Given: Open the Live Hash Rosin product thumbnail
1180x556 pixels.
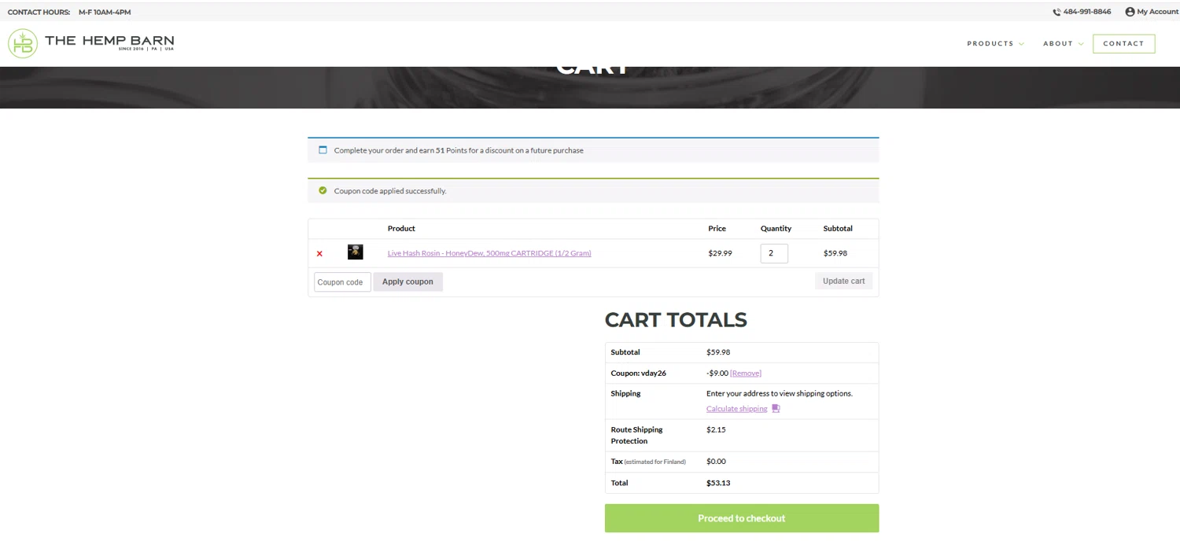Looking at the screenshot, I should 356,252.
